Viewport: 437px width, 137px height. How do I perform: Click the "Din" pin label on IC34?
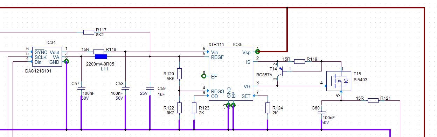[x=38, y=62]
